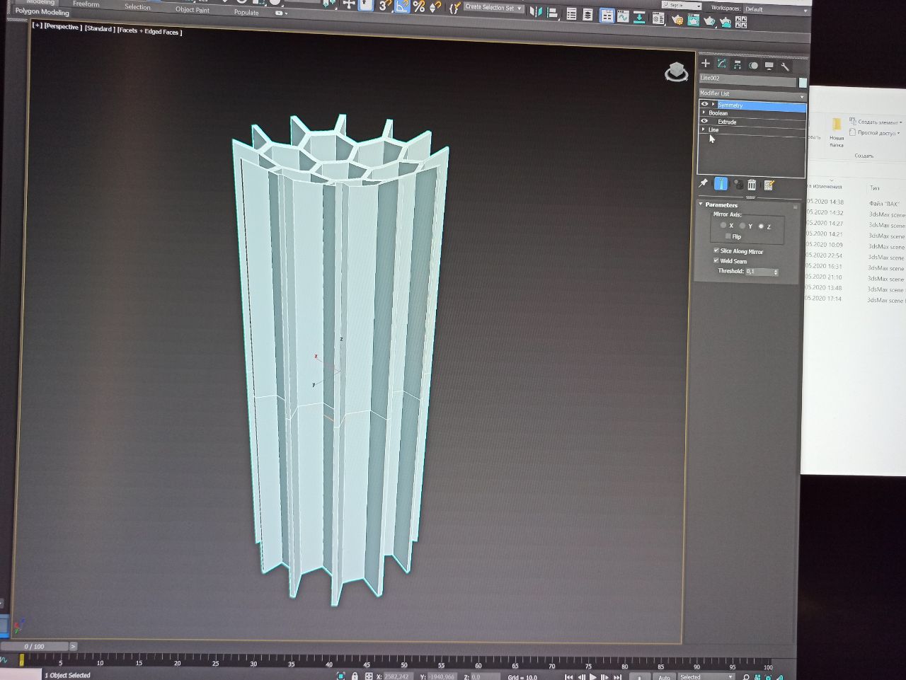The width and height of the screenshot is (906, 680).
Task: Open the Schematic View icon
Action: click(639, 17)
